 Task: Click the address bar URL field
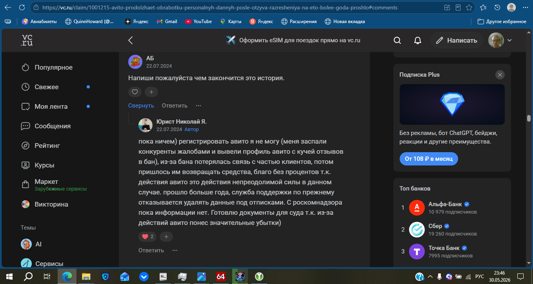click(x=235, y=7)
